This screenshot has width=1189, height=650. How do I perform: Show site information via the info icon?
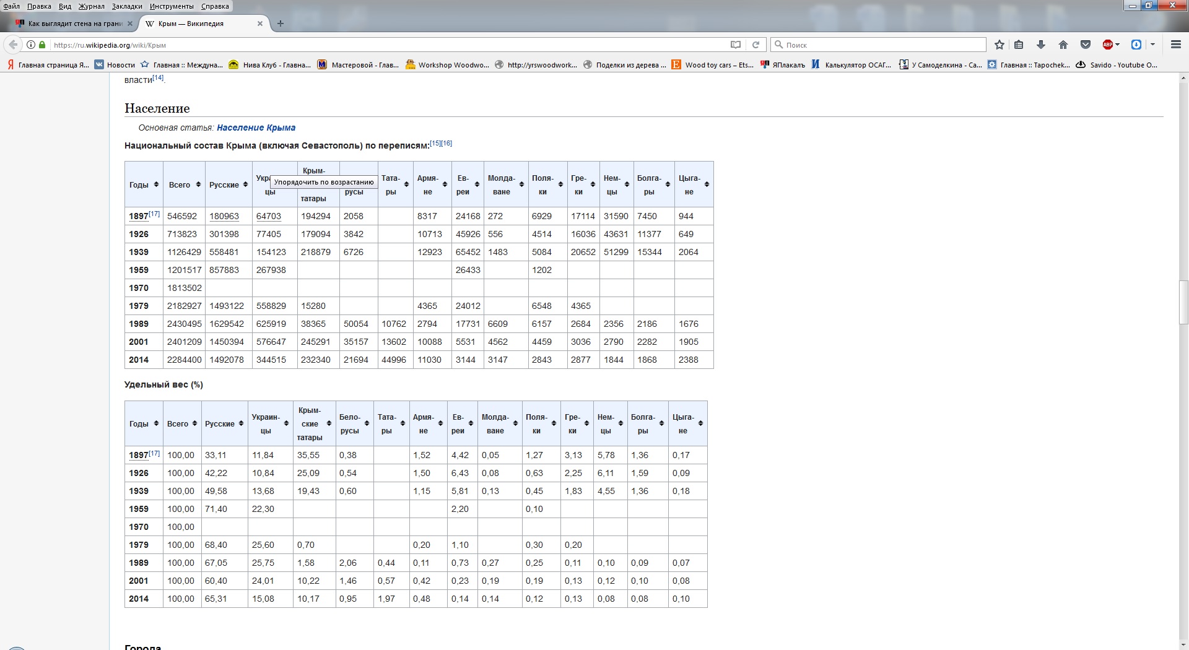[31, 45]
